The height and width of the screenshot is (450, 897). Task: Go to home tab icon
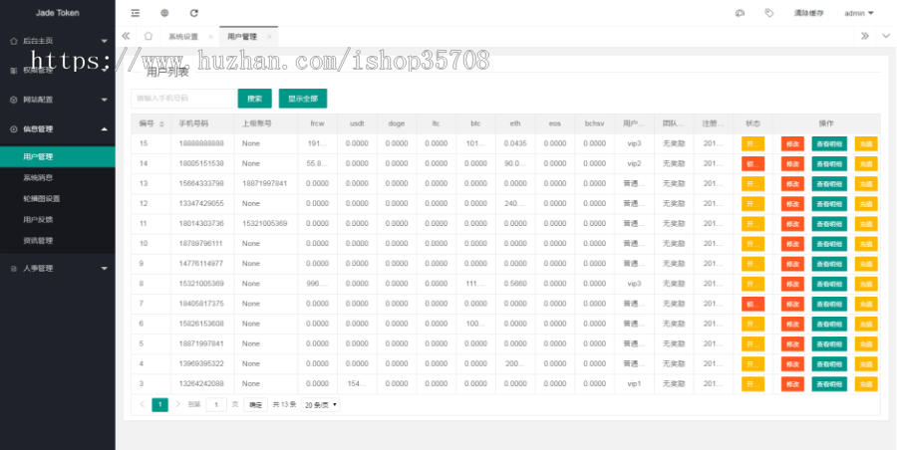coord(149,36)
